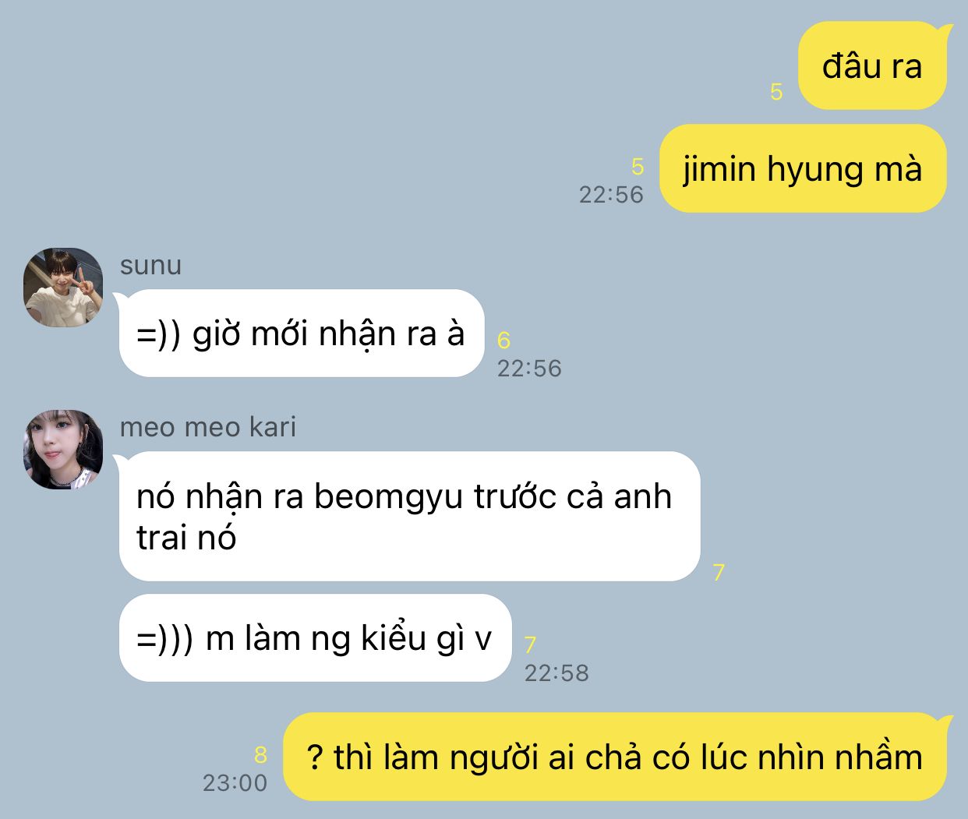Tap read count 7 beside the beomgyu message
968x819 pixels.
pos(719,572)
